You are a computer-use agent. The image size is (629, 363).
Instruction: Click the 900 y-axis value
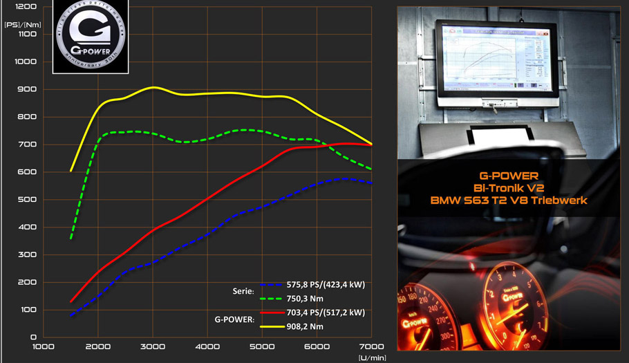click(27, 89)
